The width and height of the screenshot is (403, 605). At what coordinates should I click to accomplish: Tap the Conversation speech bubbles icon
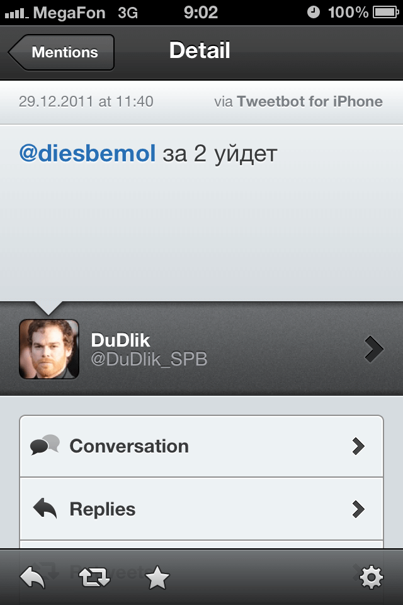coord(45,445)
